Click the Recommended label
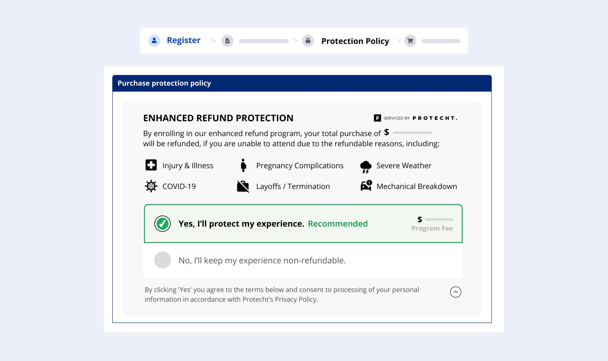Screen dimensions: 608x361 point(338,224)
